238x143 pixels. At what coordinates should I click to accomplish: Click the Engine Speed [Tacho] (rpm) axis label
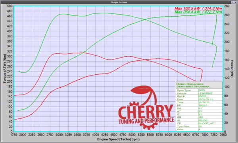tap(118, 139)
